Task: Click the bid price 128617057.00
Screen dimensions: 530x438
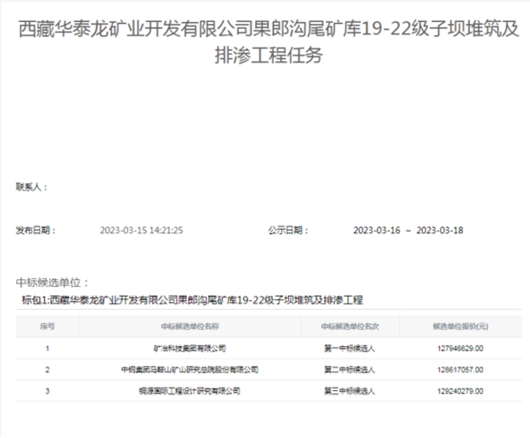Action: click(460, 370)
